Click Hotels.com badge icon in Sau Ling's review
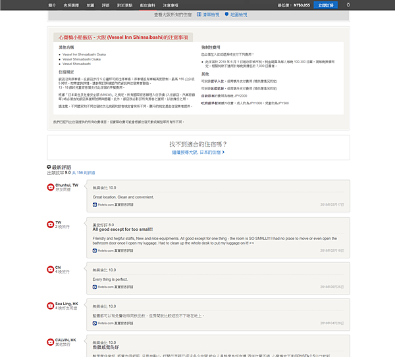 (x=95, y=323)
